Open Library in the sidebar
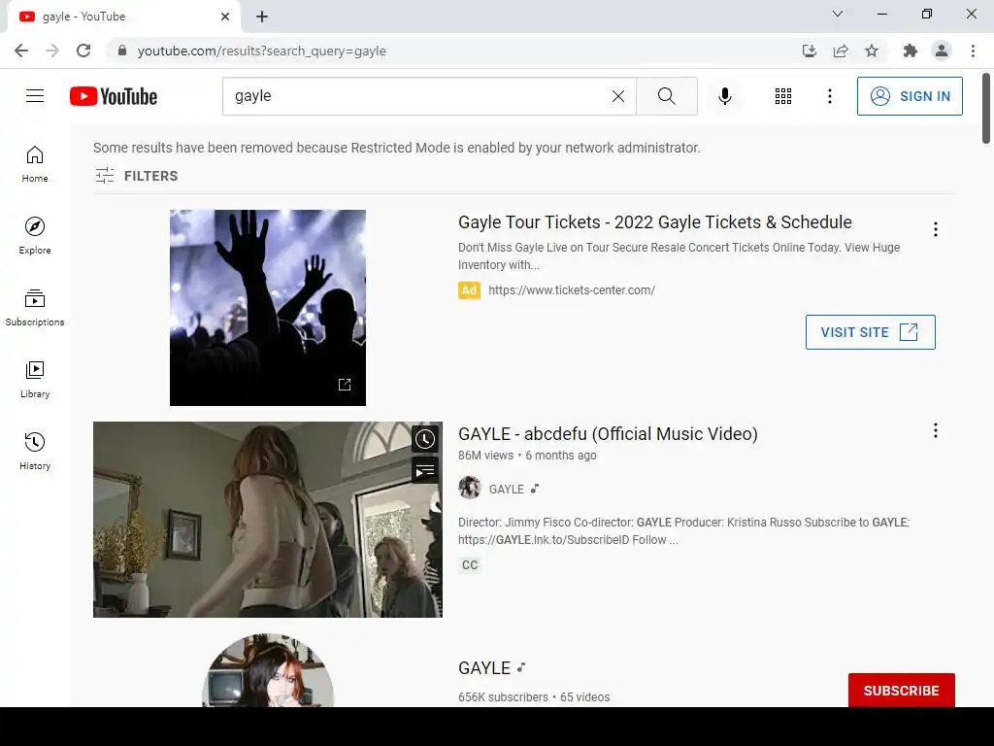This screenshot has height=746, width=994. coord(35,380)
